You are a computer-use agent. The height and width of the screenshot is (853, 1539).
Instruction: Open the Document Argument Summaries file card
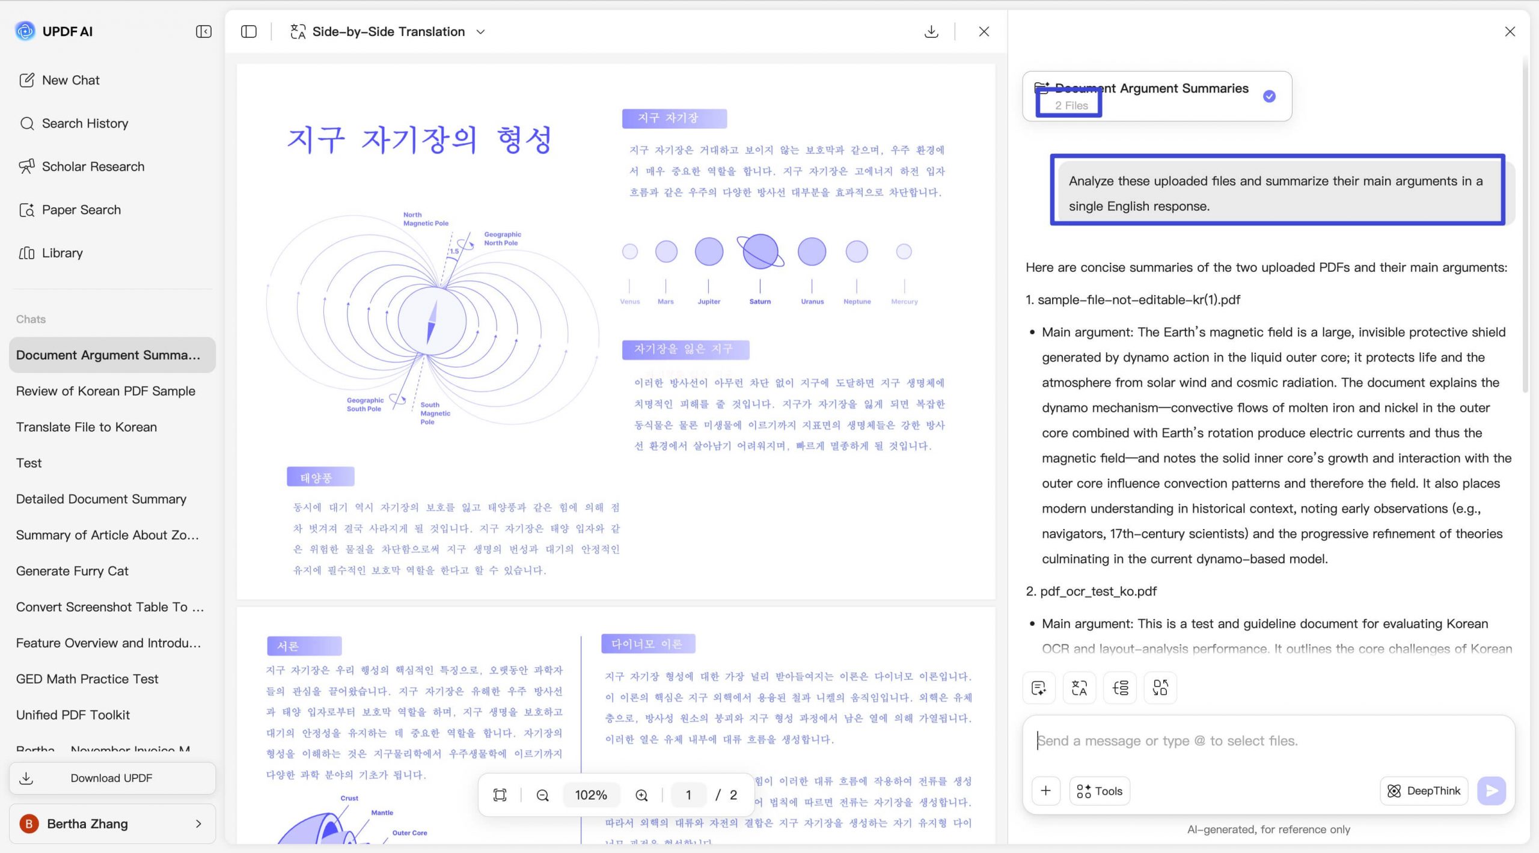1157,96
